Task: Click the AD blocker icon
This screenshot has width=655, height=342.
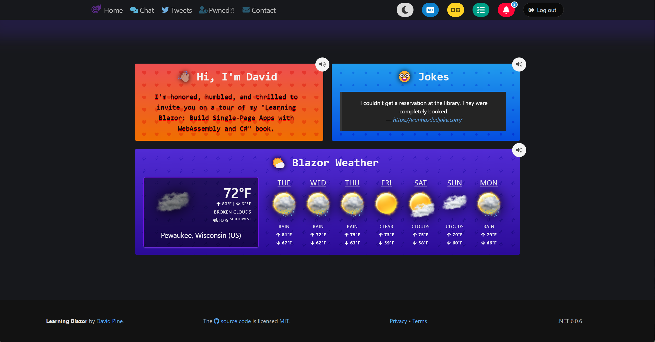Action: (x=430, y=9)
